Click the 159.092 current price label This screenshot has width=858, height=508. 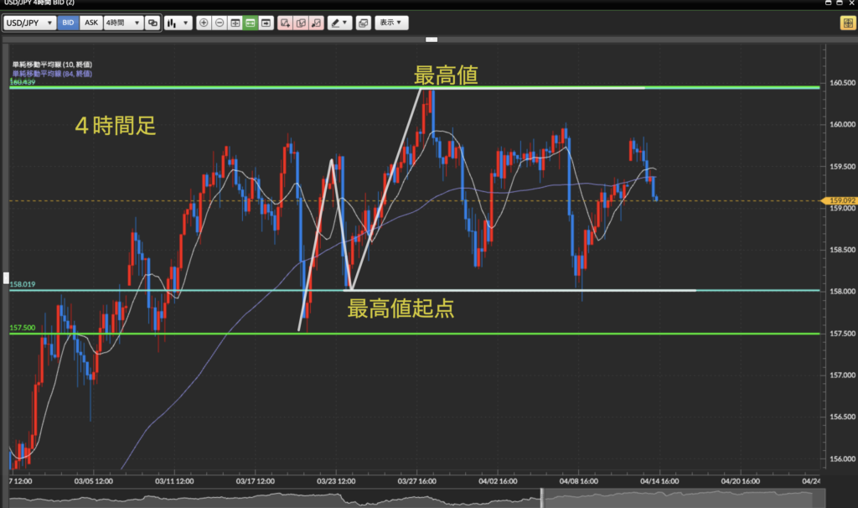(x=840, y=200)
